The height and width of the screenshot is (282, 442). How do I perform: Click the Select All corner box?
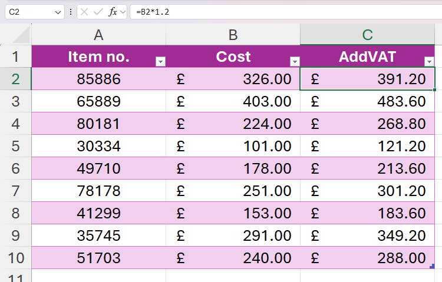click(15, 35)
